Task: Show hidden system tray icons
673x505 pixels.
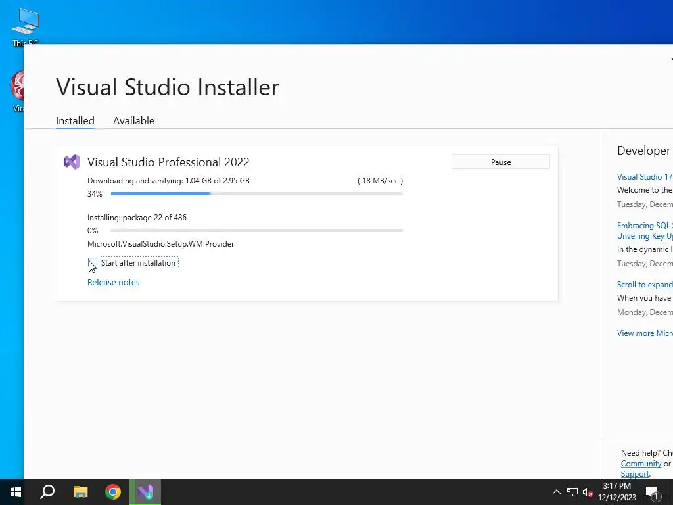Action: point(556,492)
